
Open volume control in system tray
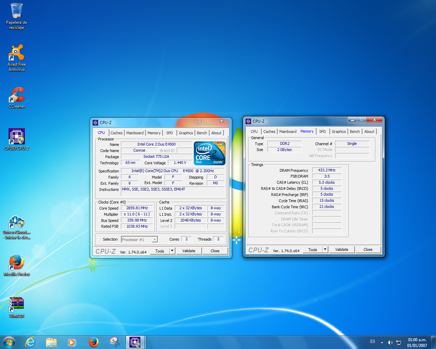[390, 343]
